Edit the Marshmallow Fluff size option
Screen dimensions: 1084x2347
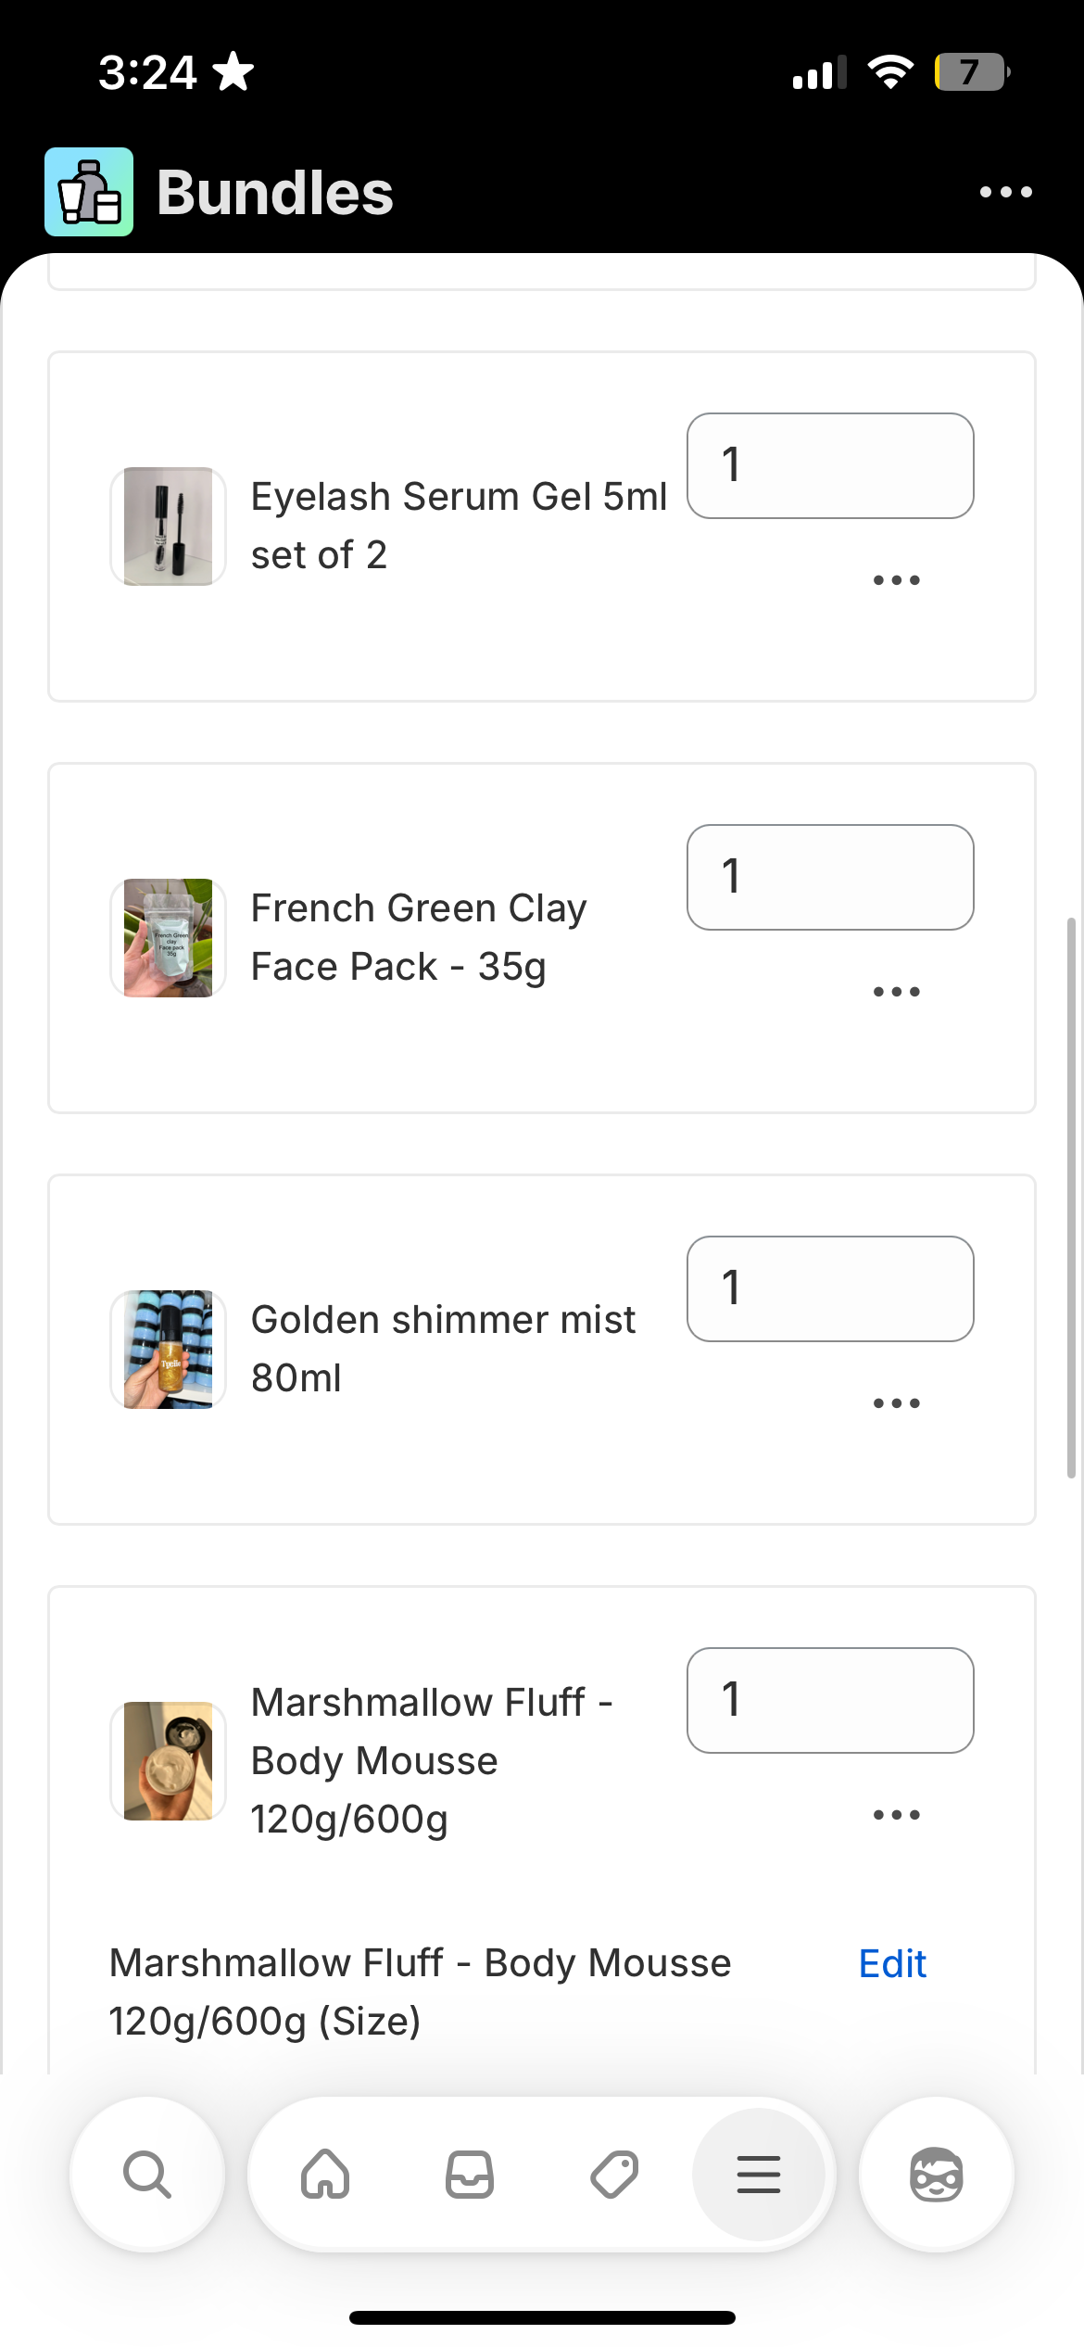click(891, 1963)
